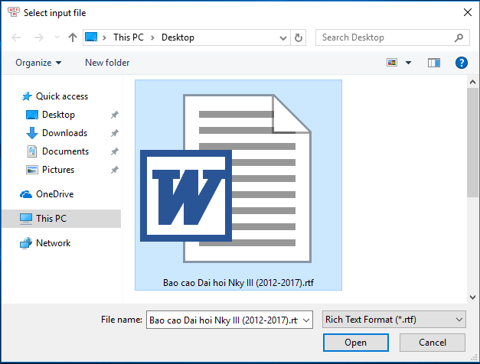Click the pin icon next to Desktop
The height and width of the screenshot is (364, 480).
point(115,115)
